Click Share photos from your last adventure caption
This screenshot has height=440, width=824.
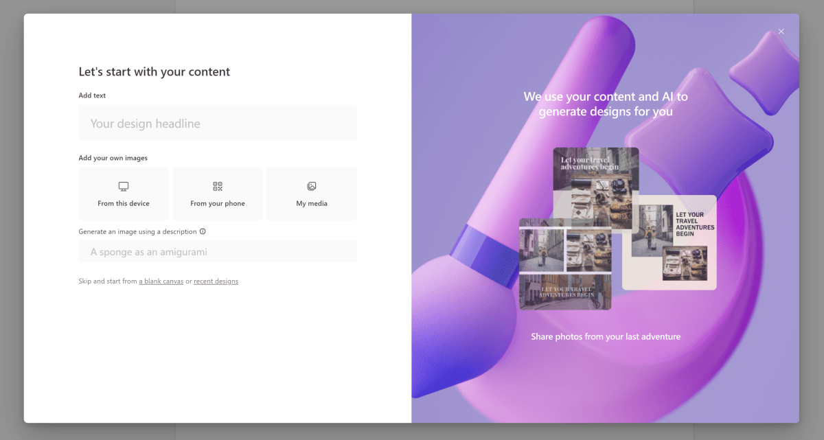(606, 336)
